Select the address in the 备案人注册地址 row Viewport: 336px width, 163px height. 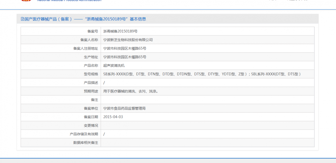click(125, 49)
